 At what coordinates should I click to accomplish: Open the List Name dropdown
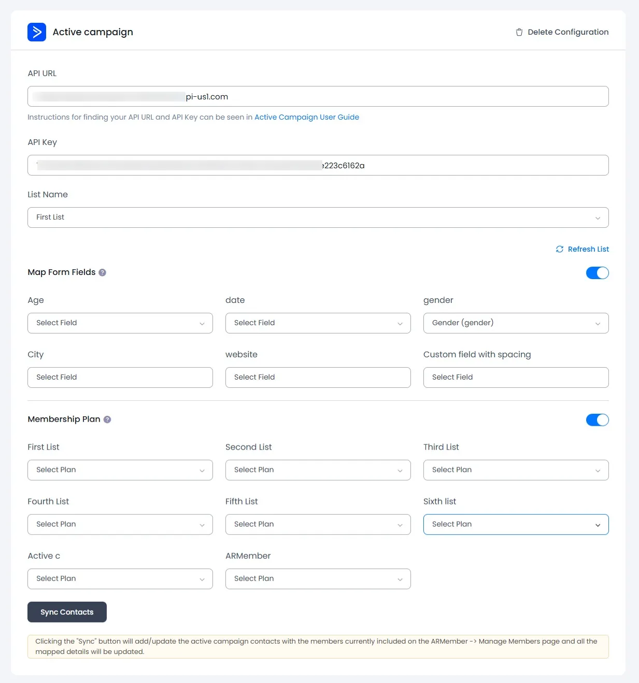[x=318, y=217]
